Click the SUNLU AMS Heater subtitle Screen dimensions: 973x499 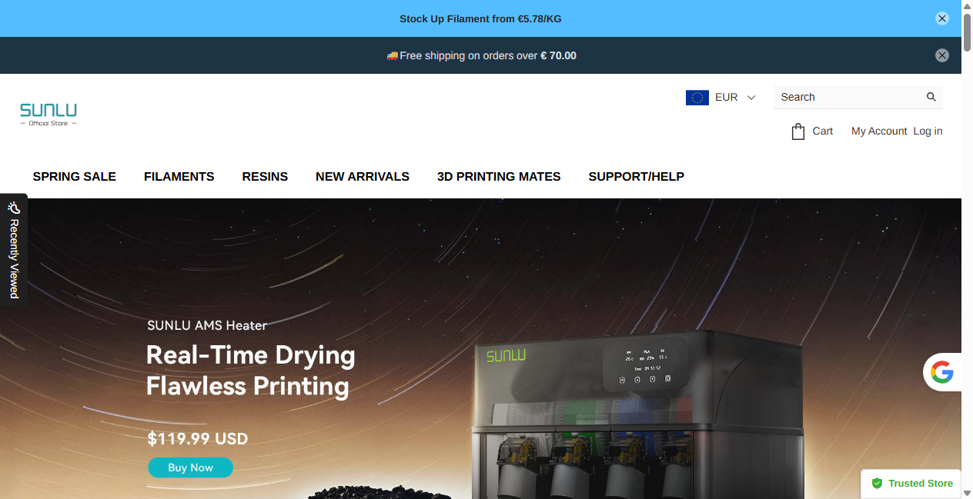pos(207,325)
